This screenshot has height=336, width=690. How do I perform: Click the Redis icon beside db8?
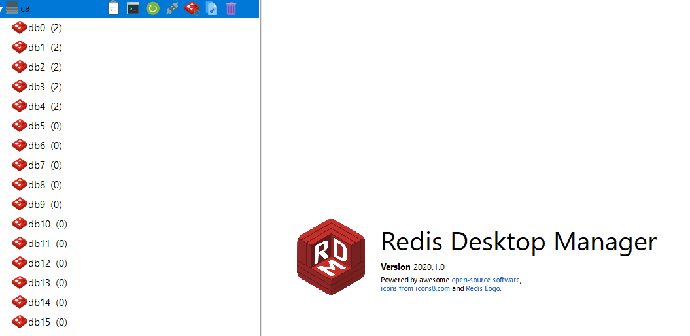click(x=20, y=184)
